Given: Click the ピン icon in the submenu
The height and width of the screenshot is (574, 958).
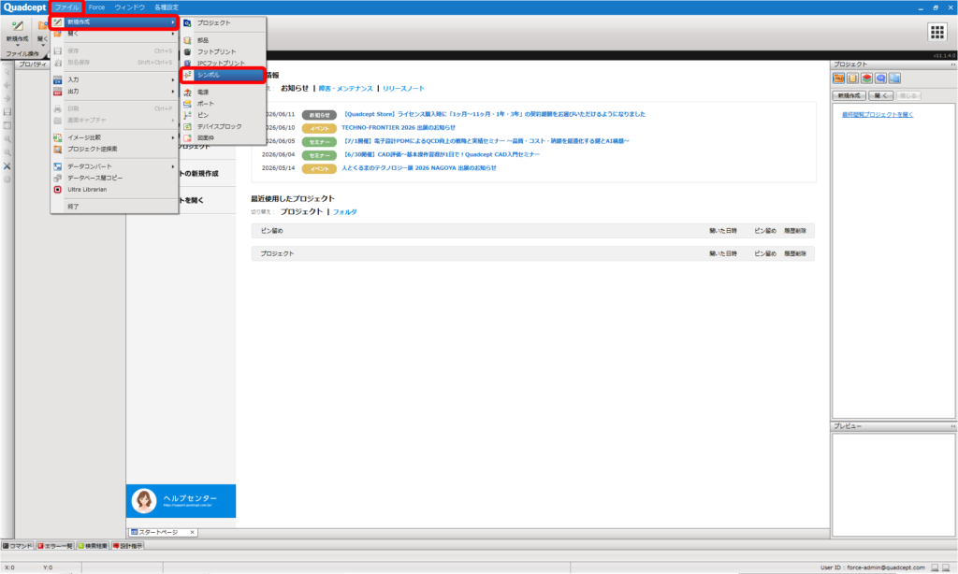Looking at the screenshot, I should (187, 115).
